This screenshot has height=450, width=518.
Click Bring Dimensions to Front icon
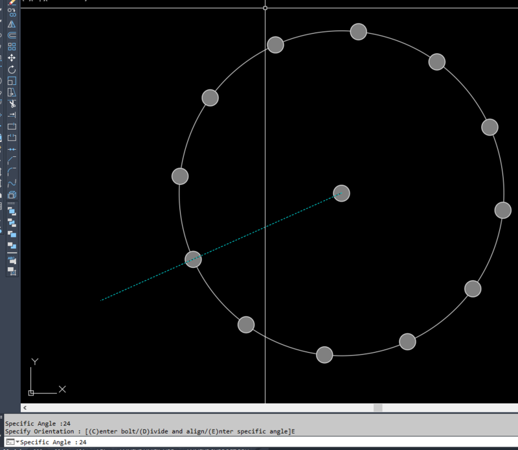tap(12, 271)
